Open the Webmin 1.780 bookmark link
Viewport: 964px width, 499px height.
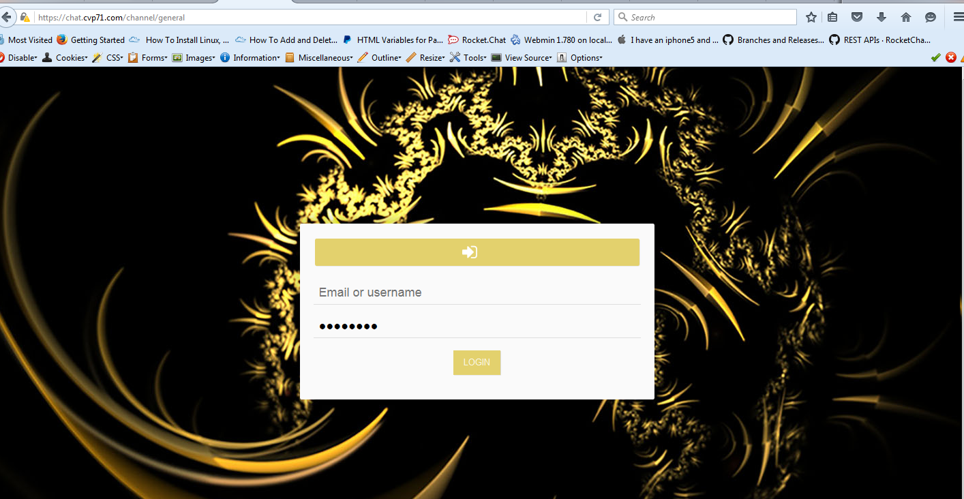(562, 40)
